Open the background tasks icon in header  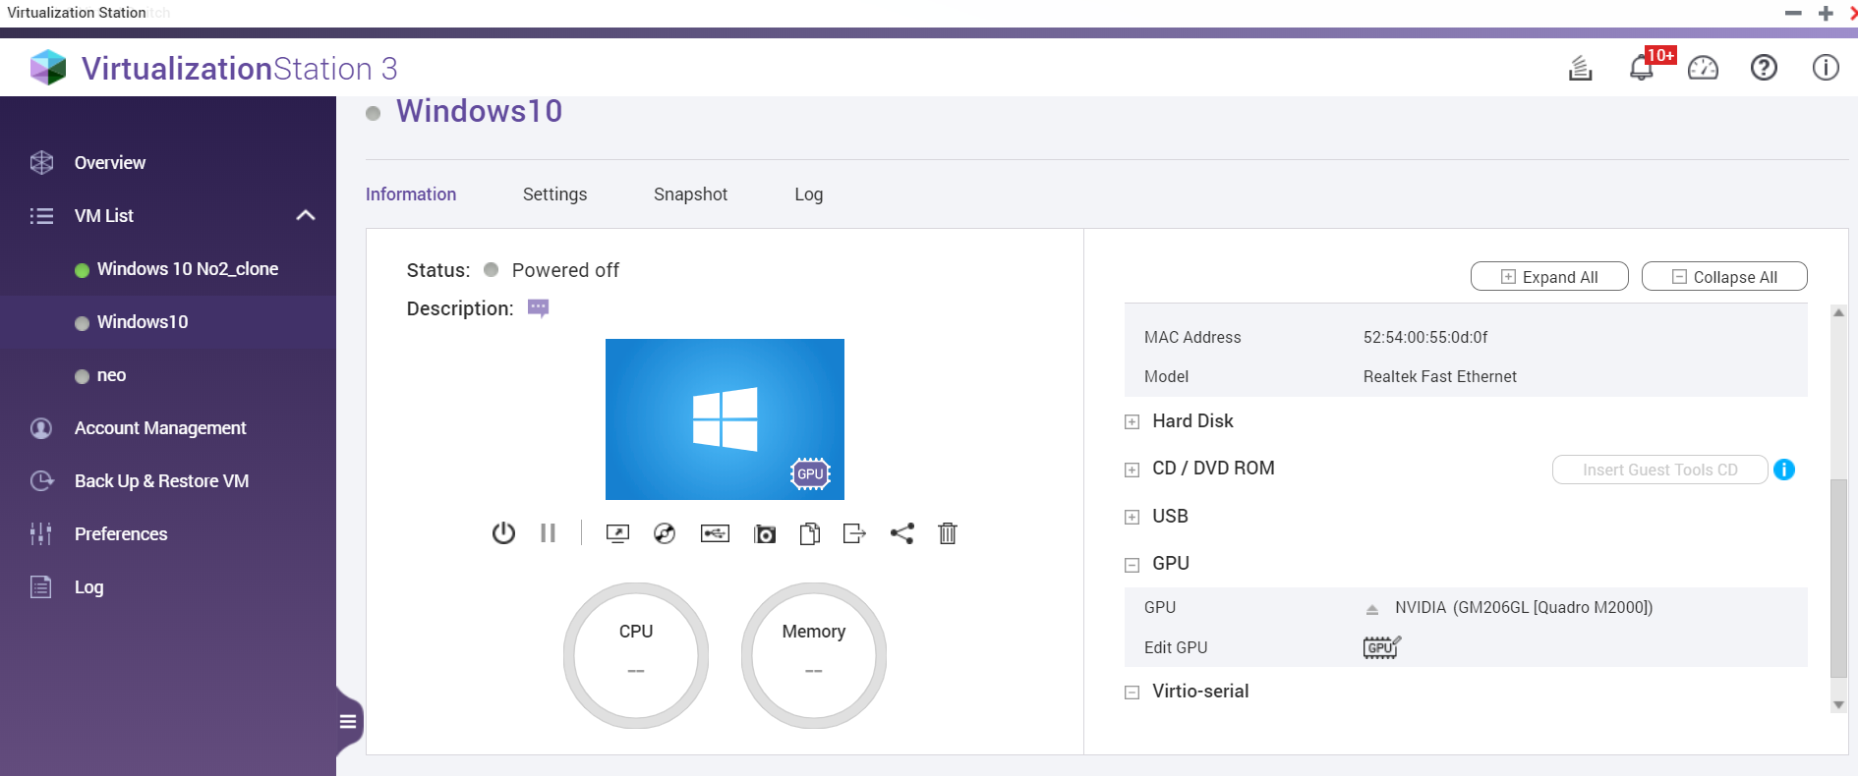(x=1580, y=68)
